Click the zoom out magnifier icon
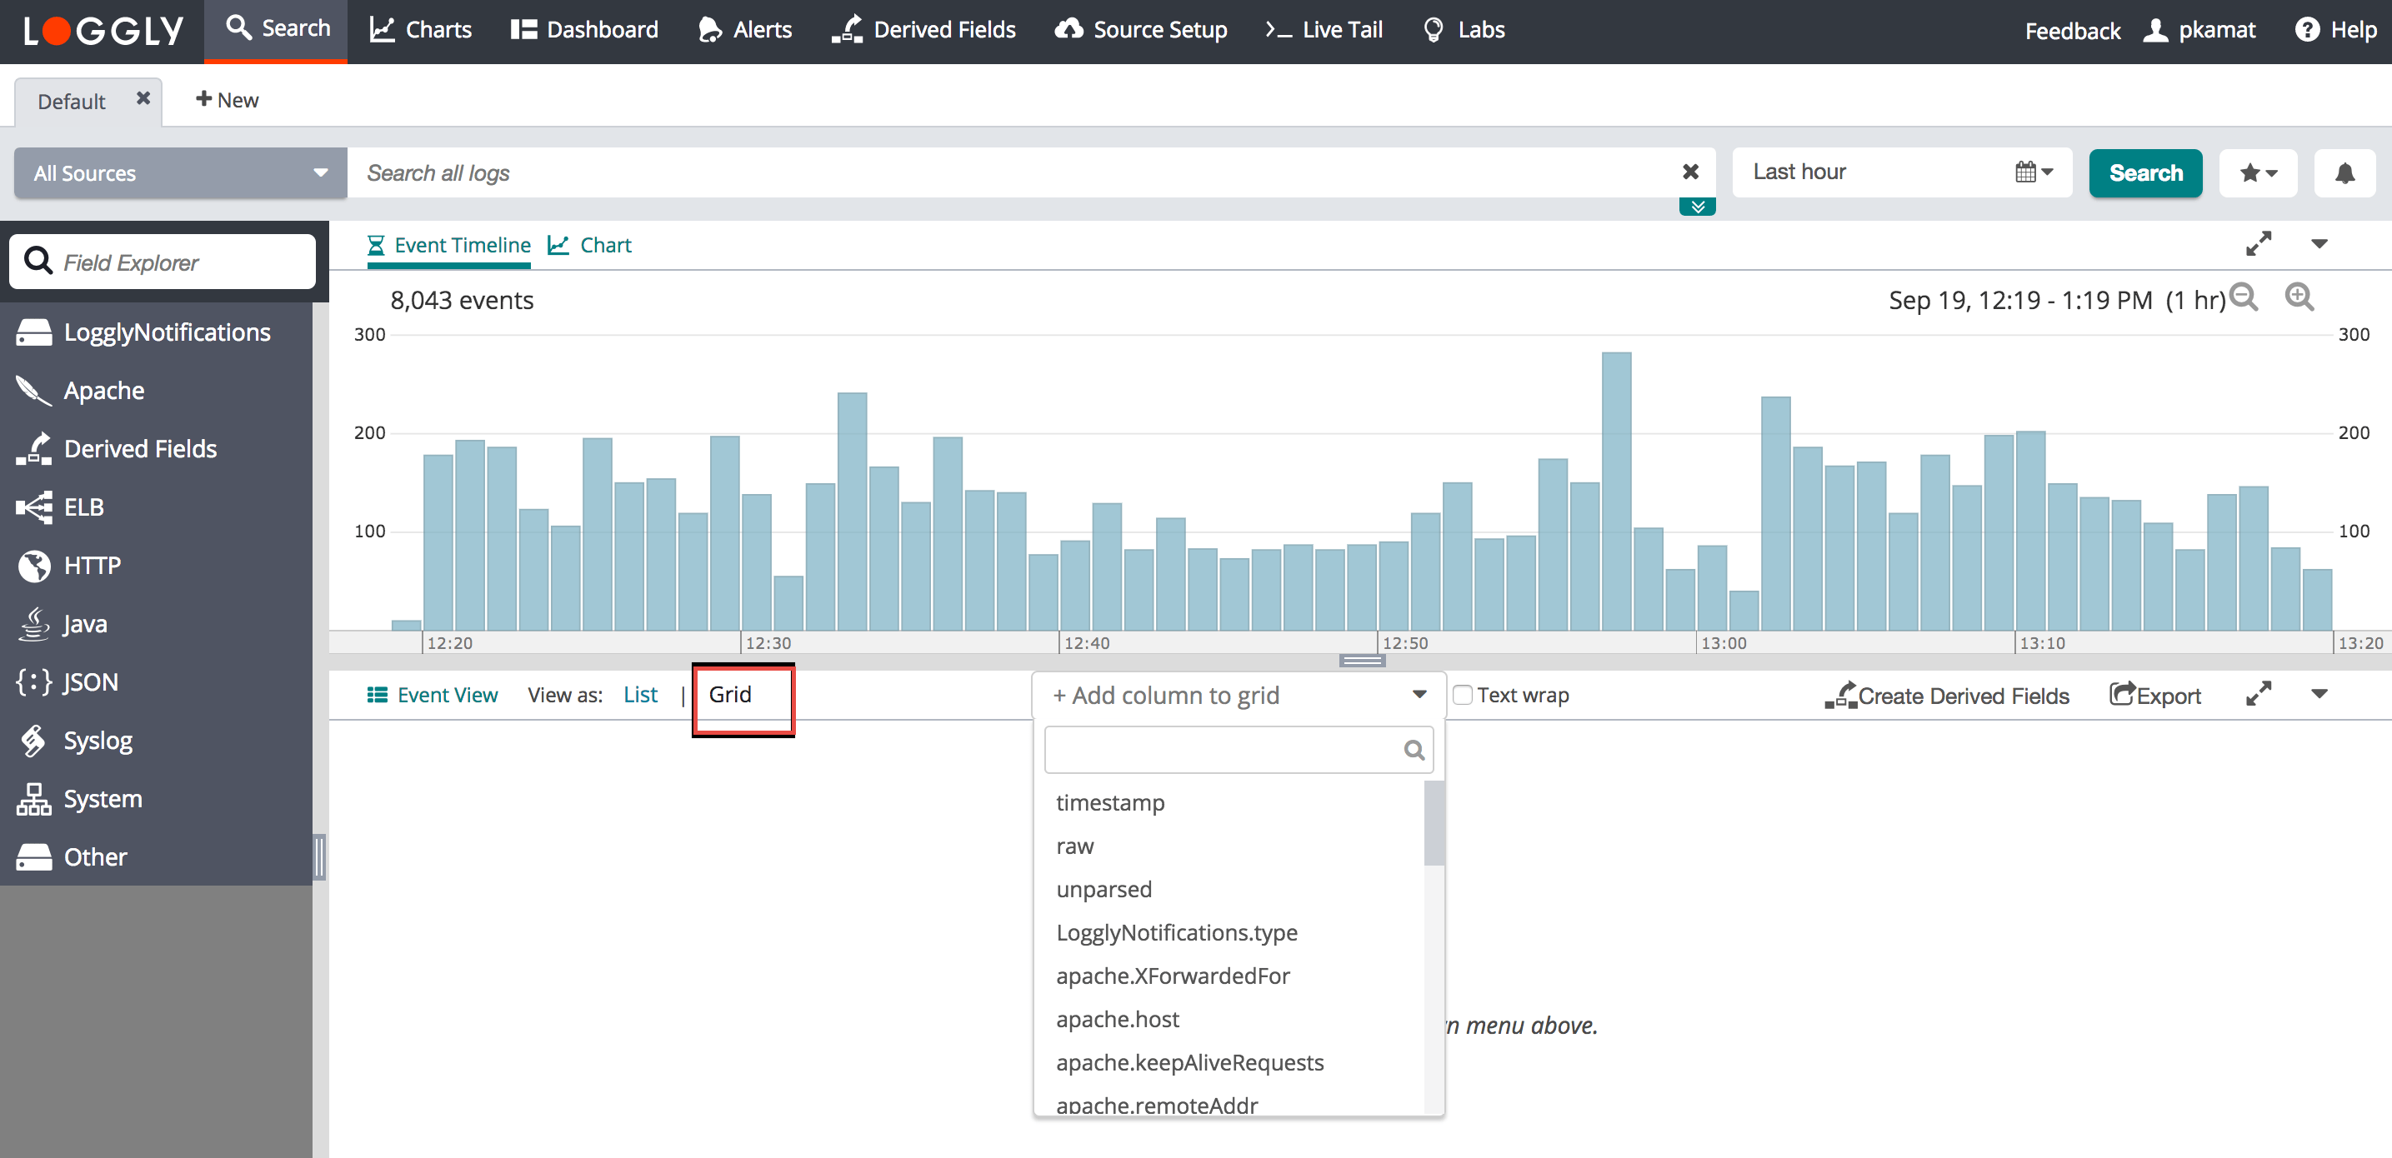Image resolution: width=2392 pixels, height=1158 pixels. point(2244,297)
